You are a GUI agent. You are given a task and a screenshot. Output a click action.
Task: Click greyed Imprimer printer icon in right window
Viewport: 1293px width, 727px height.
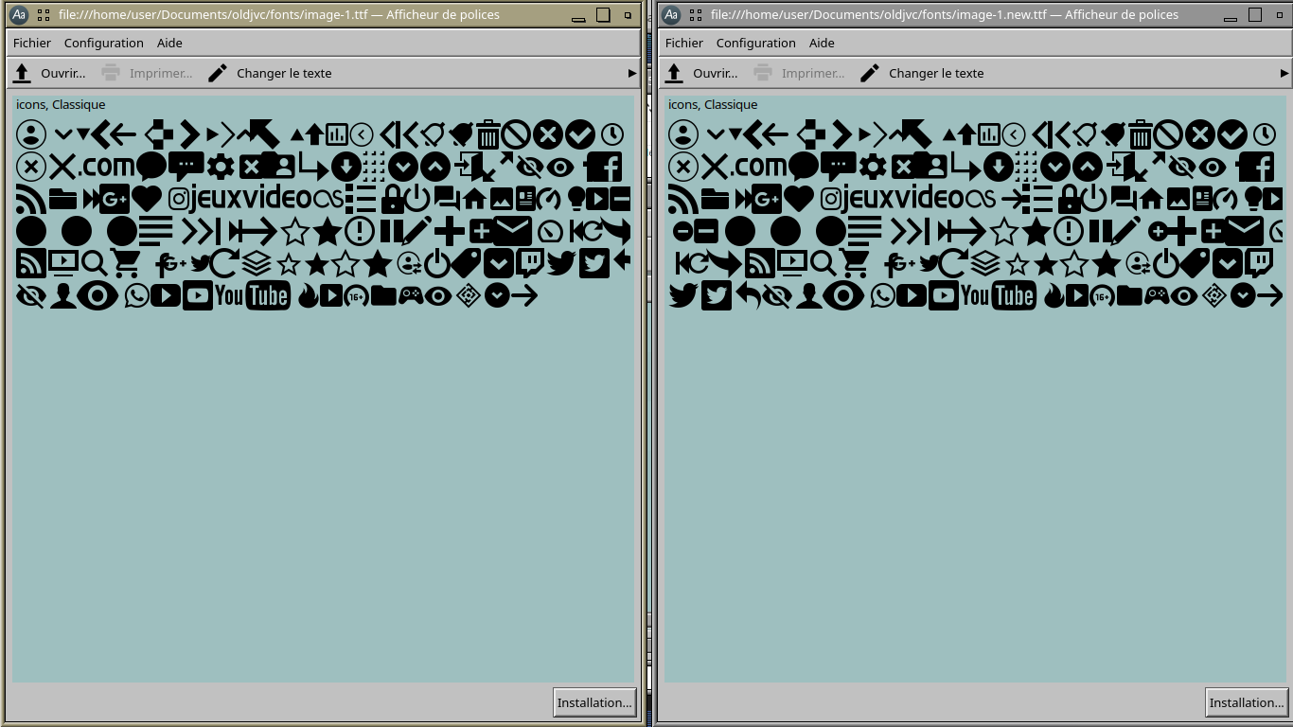[763, 73]
